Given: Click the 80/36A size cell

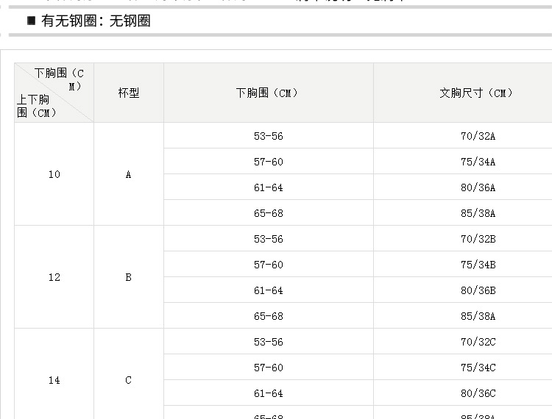Looking at the screenshot, I should [x=478, y=187].
